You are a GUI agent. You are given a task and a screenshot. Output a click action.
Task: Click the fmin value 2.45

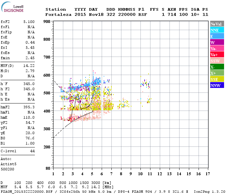tap(30, 58)
